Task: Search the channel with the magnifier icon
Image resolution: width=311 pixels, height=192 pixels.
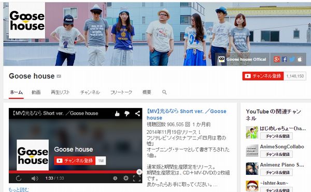Action: pyautogui.click(x=164, y=92)
